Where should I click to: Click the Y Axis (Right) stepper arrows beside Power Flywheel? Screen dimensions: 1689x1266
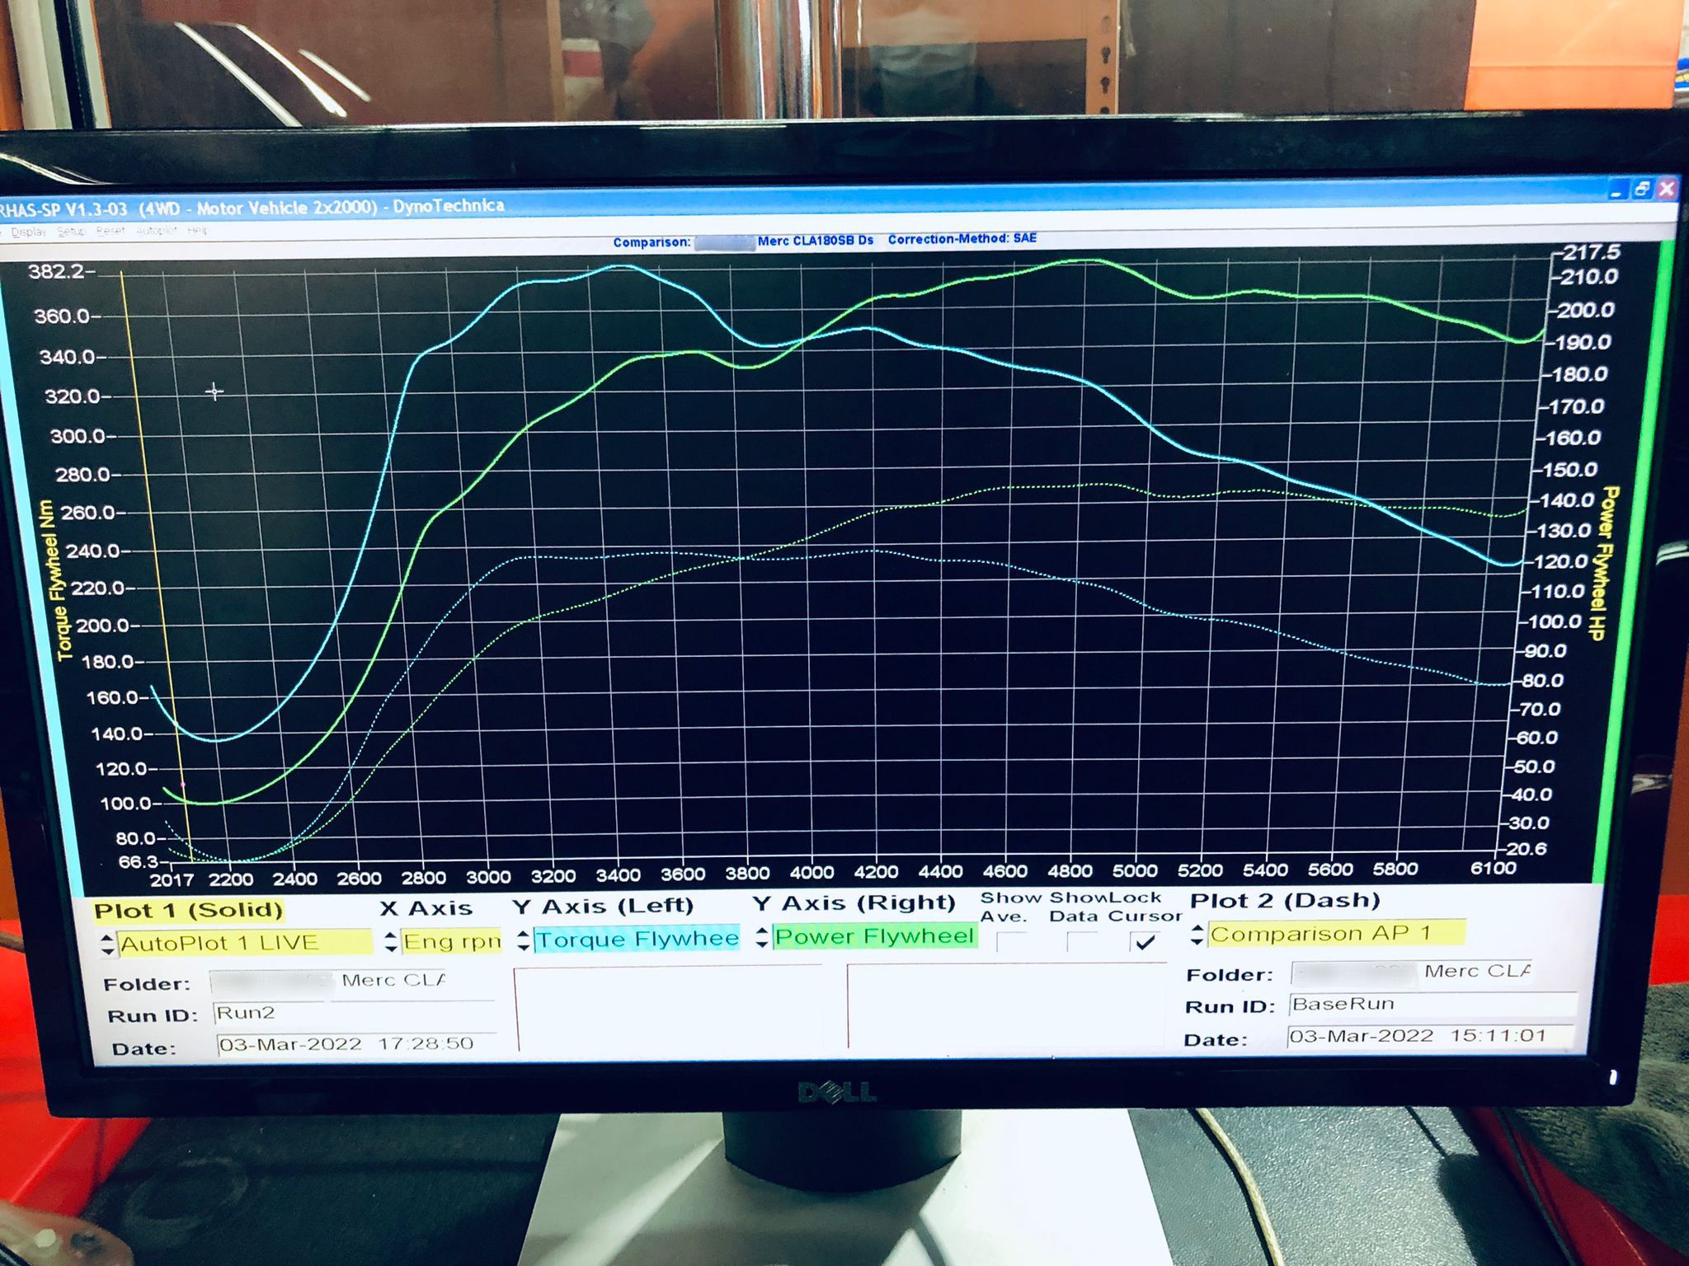pyautogui.click(x=762, y=937)
